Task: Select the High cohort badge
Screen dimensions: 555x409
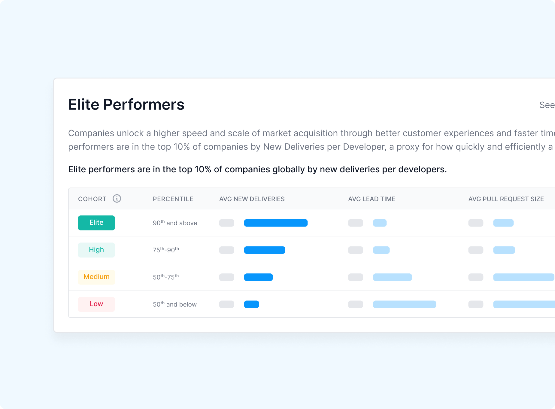Action: pyautogui.click(x=96, y=250)
